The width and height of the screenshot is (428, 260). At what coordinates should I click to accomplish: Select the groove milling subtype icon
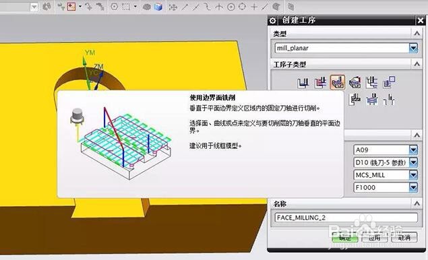355,99
